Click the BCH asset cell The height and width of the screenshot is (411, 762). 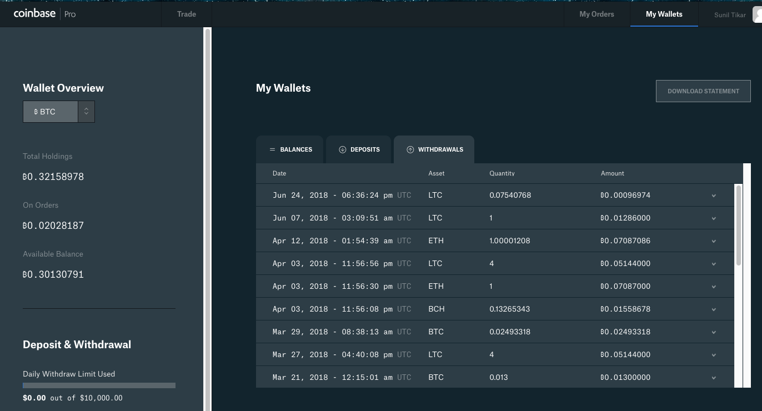pyautogui.click(x=437, y=309)
